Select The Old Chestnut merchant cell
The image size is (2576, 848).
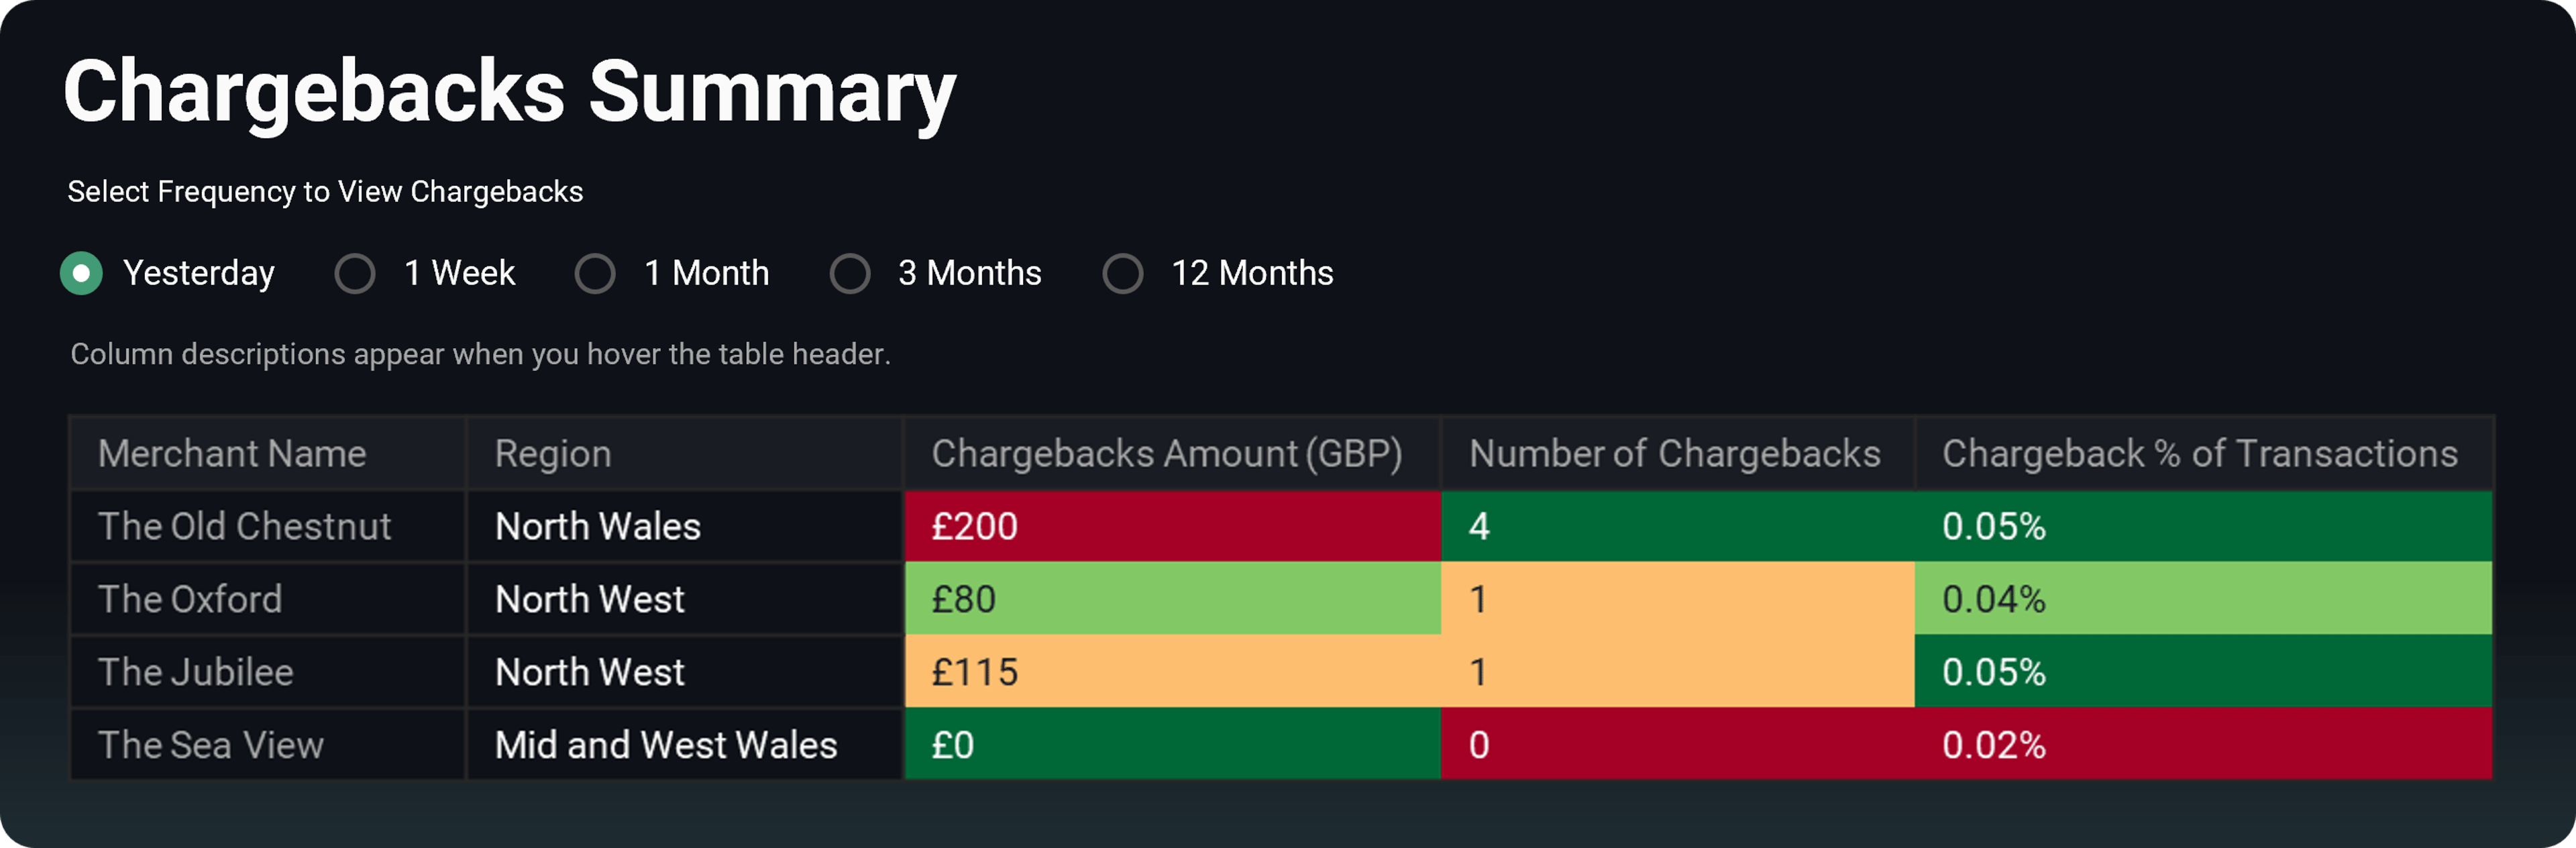click(x=245, y=526)
